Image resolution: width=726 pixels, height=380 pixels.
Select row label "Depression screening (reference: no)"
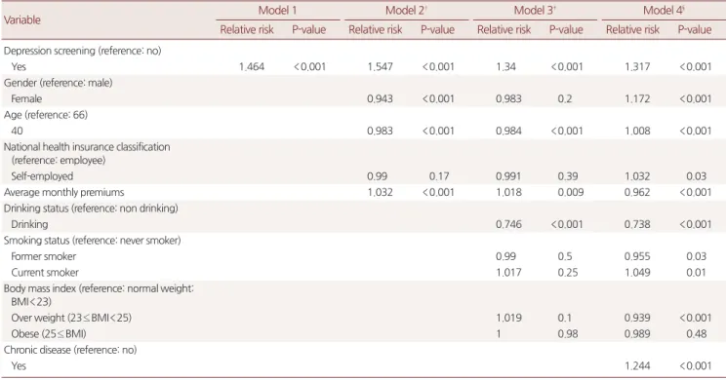tap(82, 51)
